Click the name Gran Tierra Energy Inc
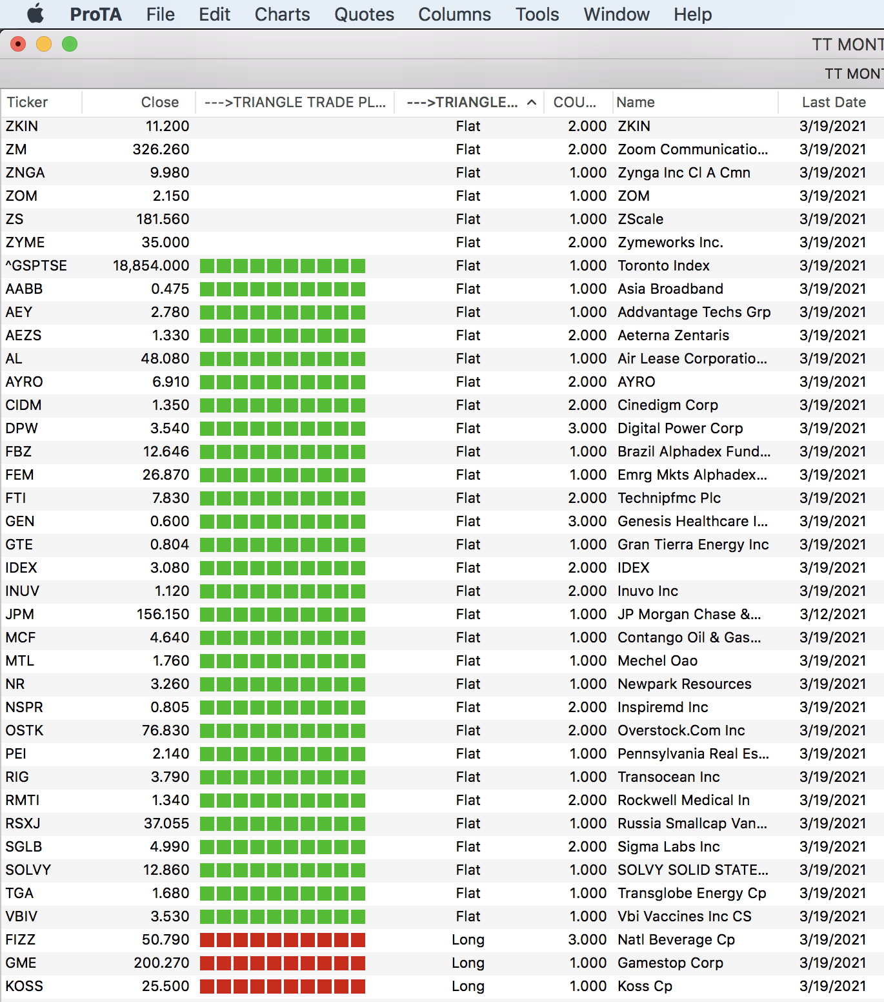 [x=693, y=545]
